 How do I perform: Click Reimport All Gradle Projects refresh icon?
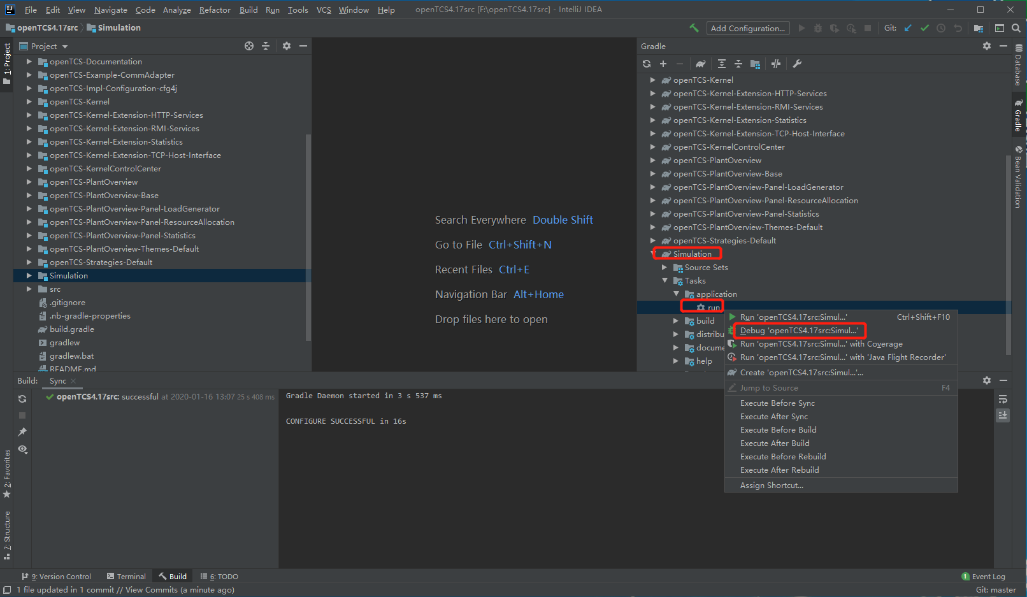[647, 64]
